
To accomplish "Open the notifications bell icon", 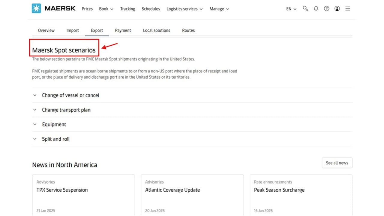I will pyautogui.click(x=316, y=9).
